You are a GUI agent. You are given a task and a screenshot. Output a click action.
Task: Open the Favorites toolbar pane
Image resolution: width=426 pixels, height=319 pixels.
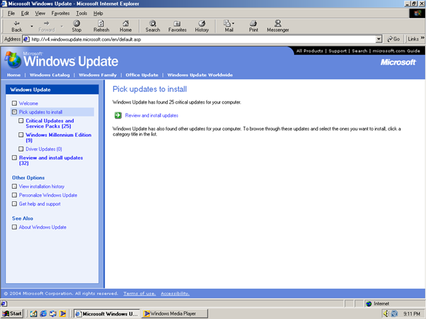pos(177,27)
